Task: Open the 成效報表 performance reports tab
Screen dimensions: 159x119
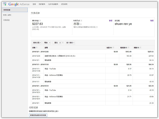Action: 64,4
